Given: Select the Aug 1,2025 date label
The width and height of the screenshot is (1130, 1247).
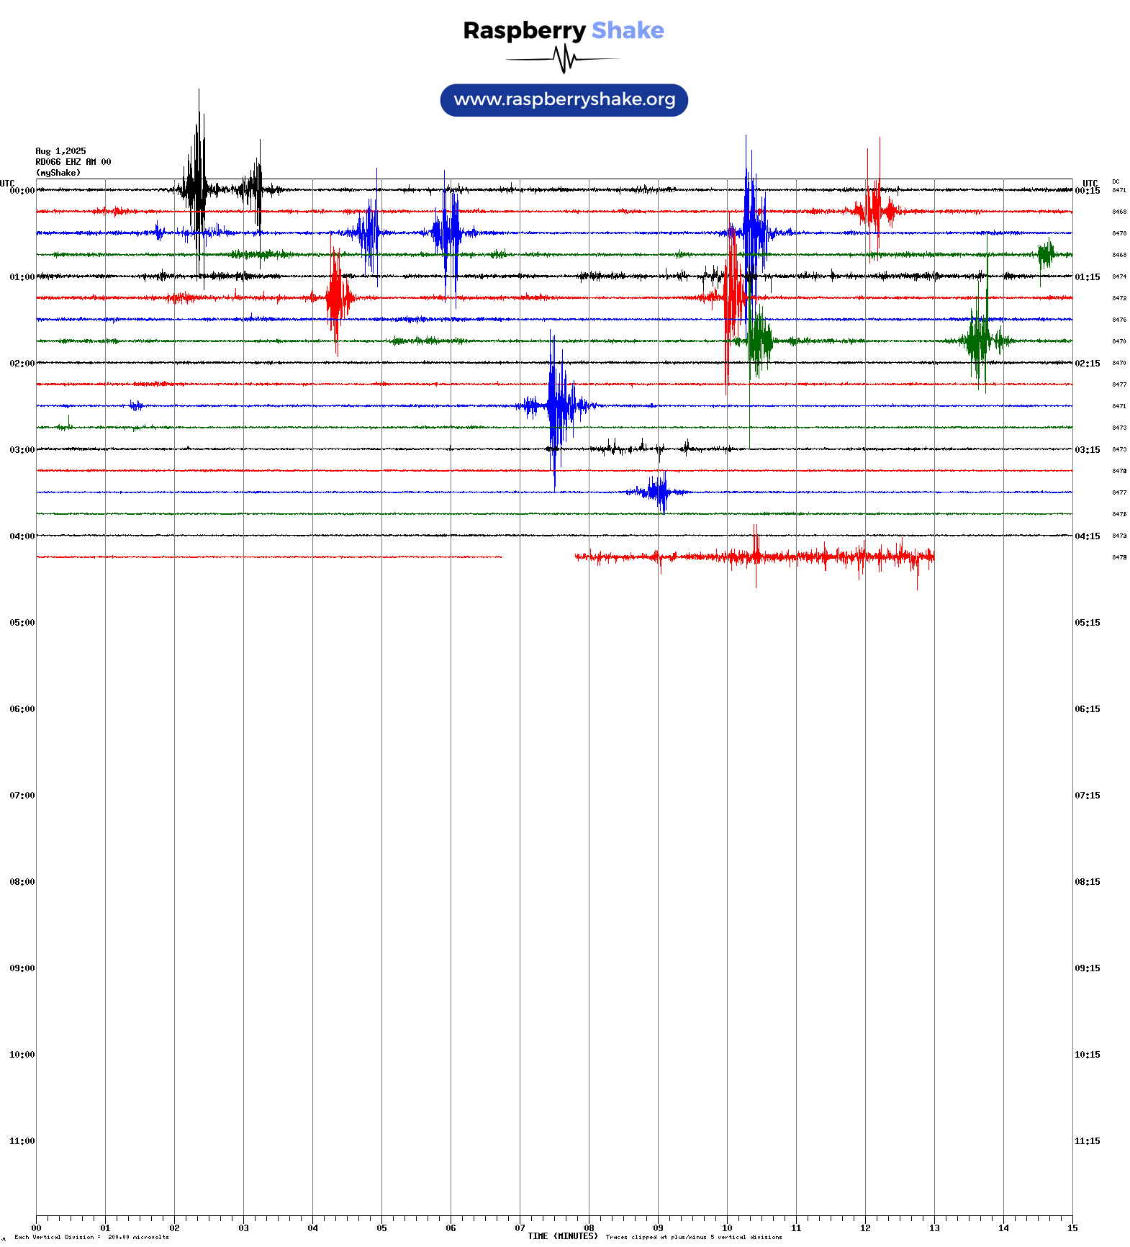Looking at the screenshot, I should [x=60, y=151].
